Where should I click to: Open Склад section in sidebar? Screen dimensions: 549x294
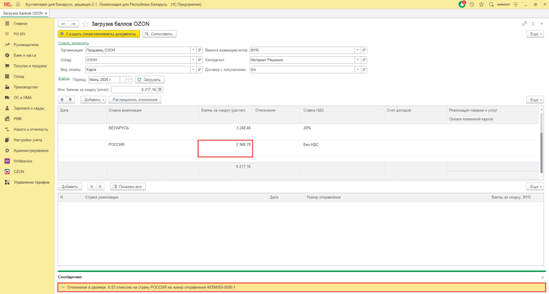tap(19, 76)
